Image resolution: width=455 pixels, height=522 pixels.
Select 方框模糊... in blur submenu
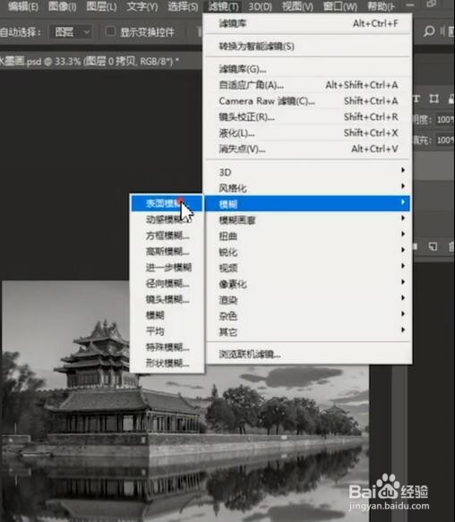pos(167,235)
